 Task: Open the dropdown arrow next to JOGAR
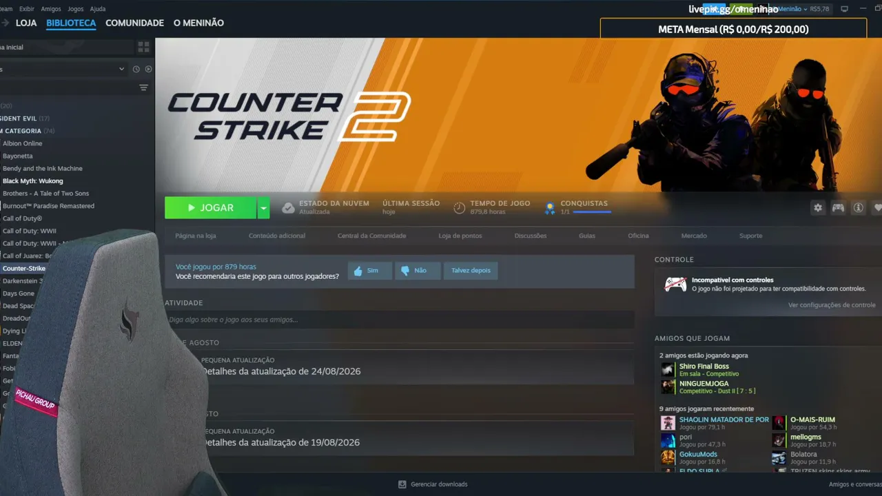click(263, 207)
